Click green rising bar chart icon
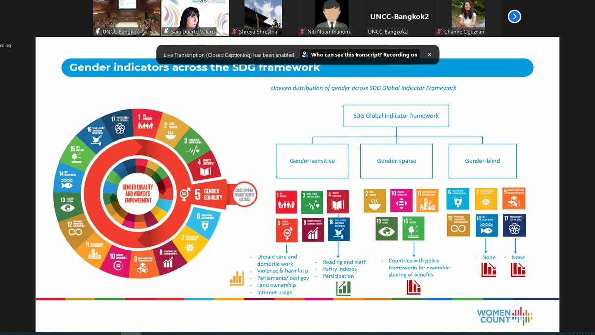Screen dimensions: 595x335 pyautogui.click(x=343, y=288)
